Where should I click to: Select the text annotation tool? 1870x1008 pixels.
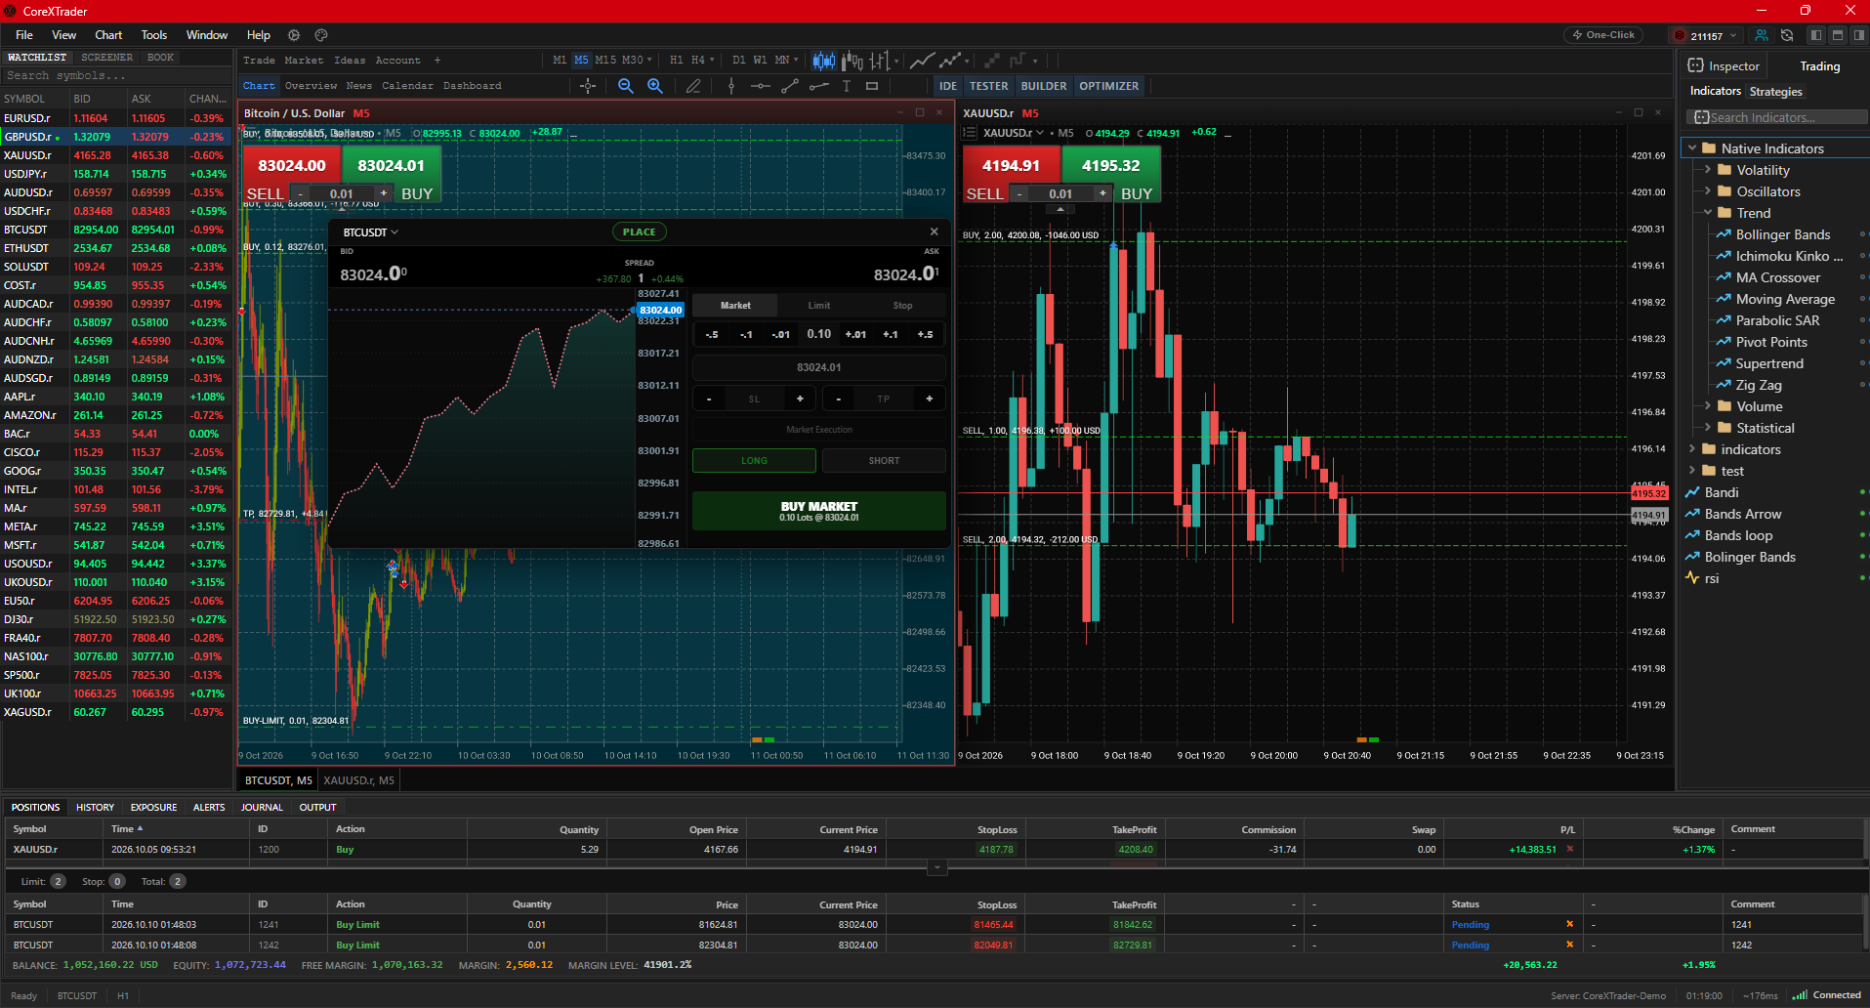[847, 86]
